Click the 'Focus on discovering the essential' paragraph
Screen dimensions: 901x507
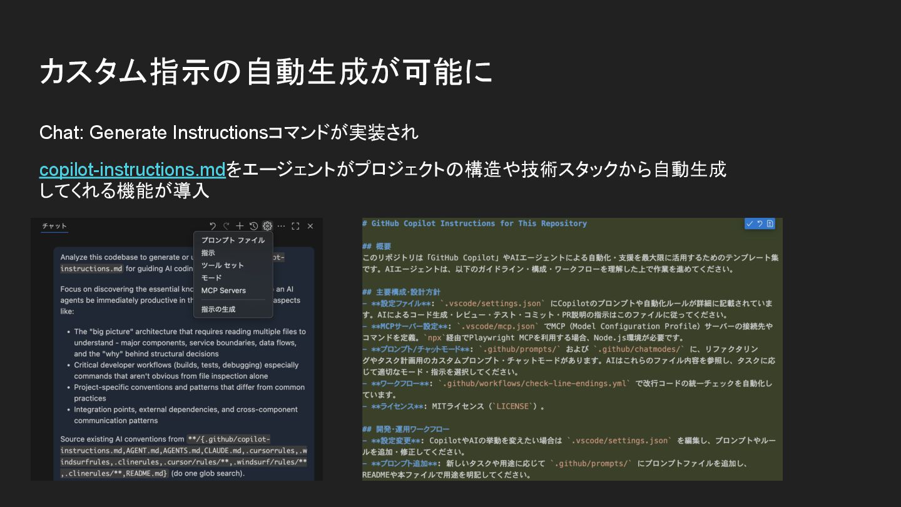(x=180, y=300)
